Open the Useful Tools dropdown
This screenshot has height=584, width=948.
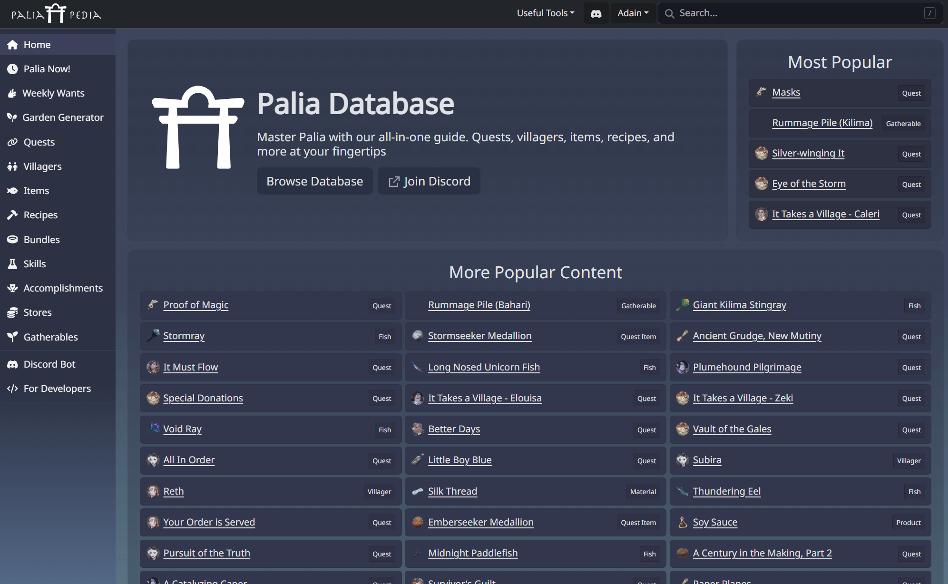pyautogui.click(x=545, y=13)
